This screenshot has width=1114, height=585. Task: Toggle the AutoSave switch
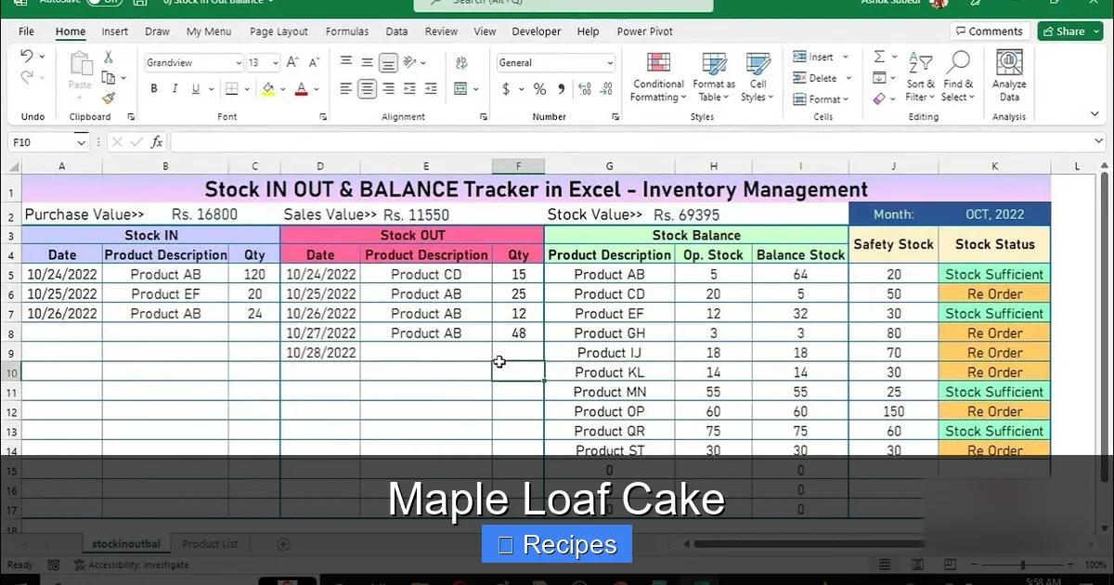(x=104, y=3)
